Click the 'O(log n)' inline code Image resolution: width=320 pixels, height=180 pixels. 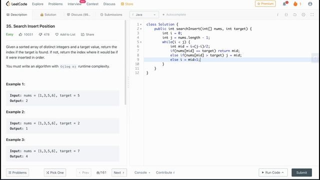pyautogui.click(x=68, y=66)
